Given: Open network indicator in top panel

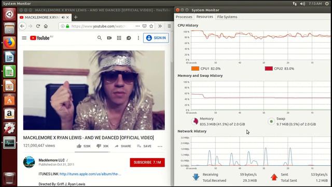Looking at the screenshot, I should coord(295,4).
